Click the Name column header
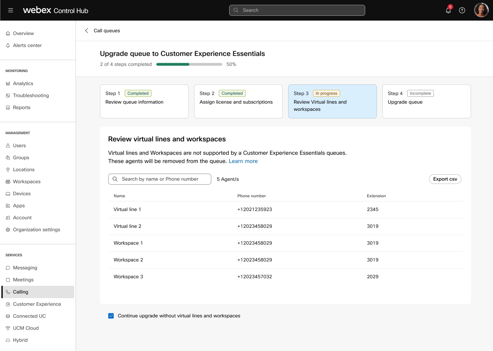This screenshot has height=351, width=493. point(119,196)
